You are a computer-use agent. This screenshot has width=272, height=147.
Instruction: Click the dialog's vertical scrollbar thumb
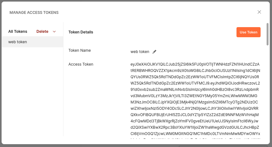268,34
